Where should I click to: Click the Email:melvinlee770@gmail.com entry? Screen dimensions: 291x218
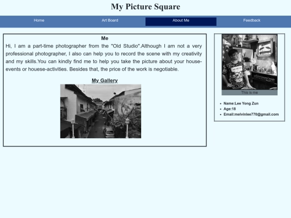point(251,114)
